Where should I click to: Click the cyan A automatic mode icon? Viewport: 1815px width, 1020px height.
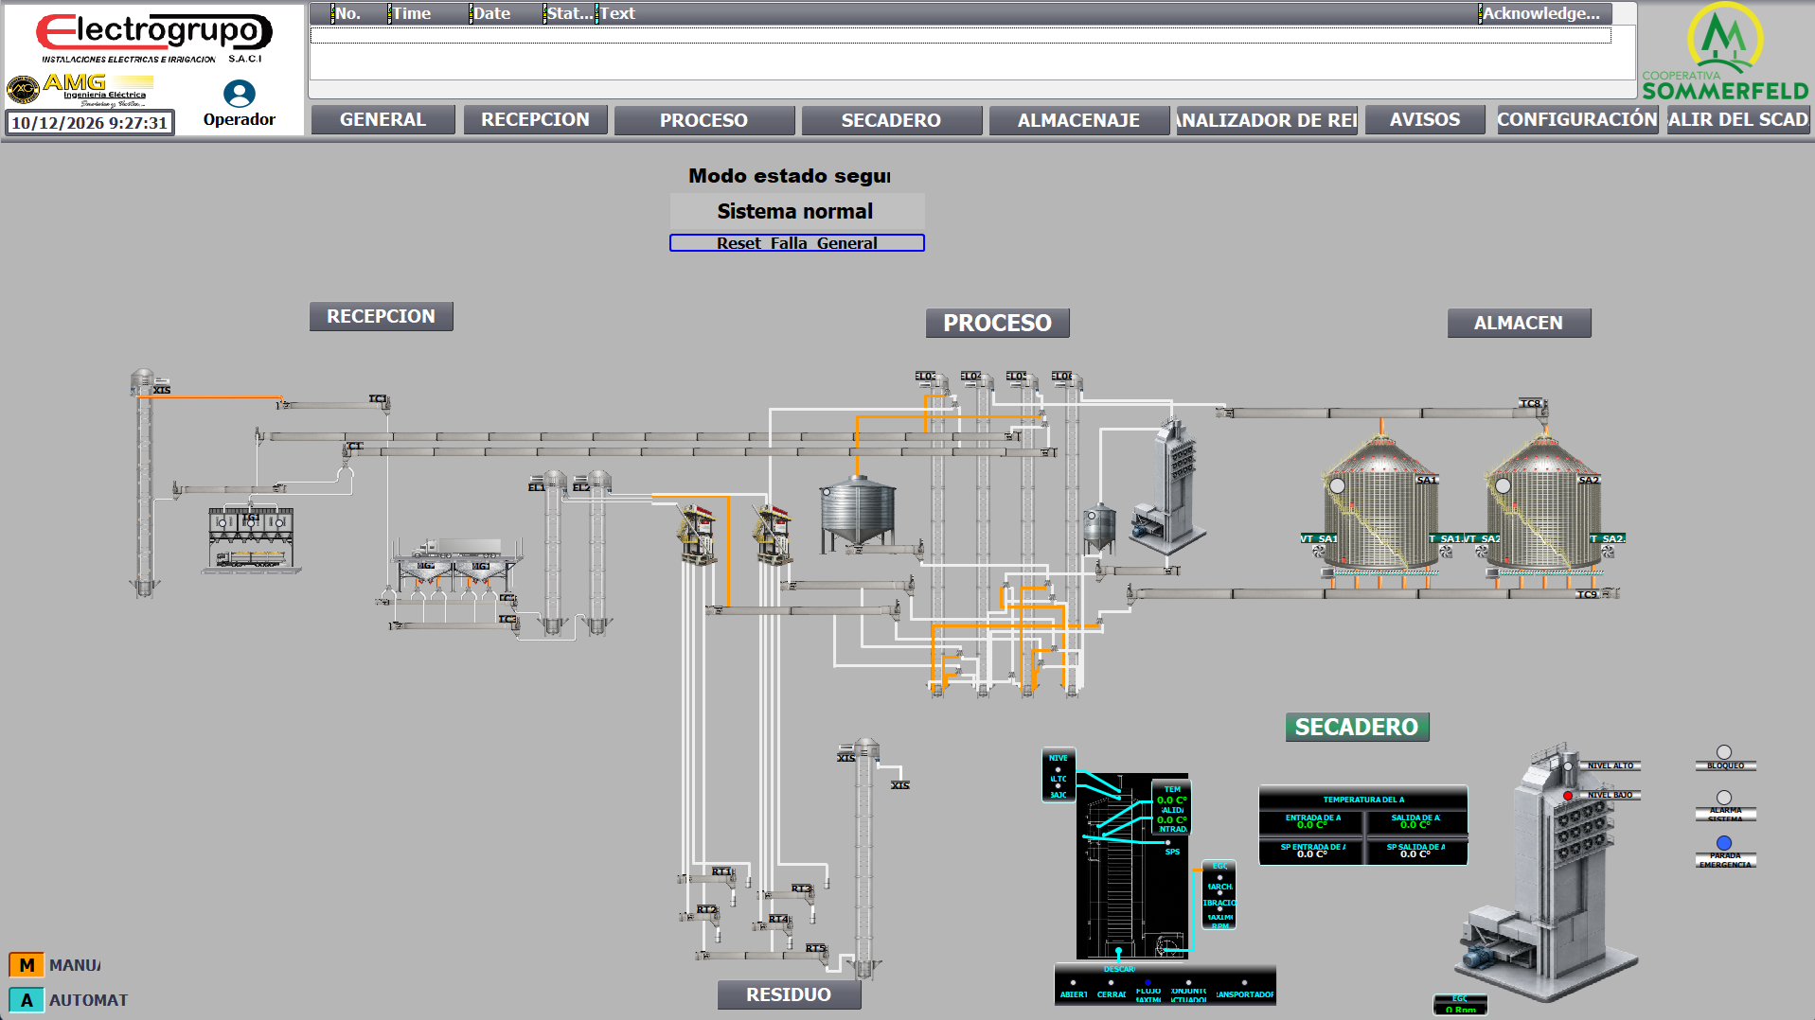click(x=27, y=1000)
